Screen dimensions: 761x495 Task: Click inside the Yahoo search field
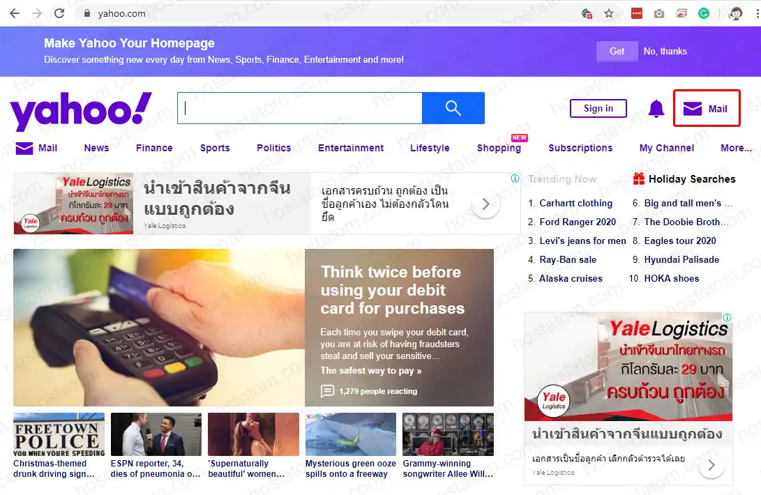(x=300, y=108)
